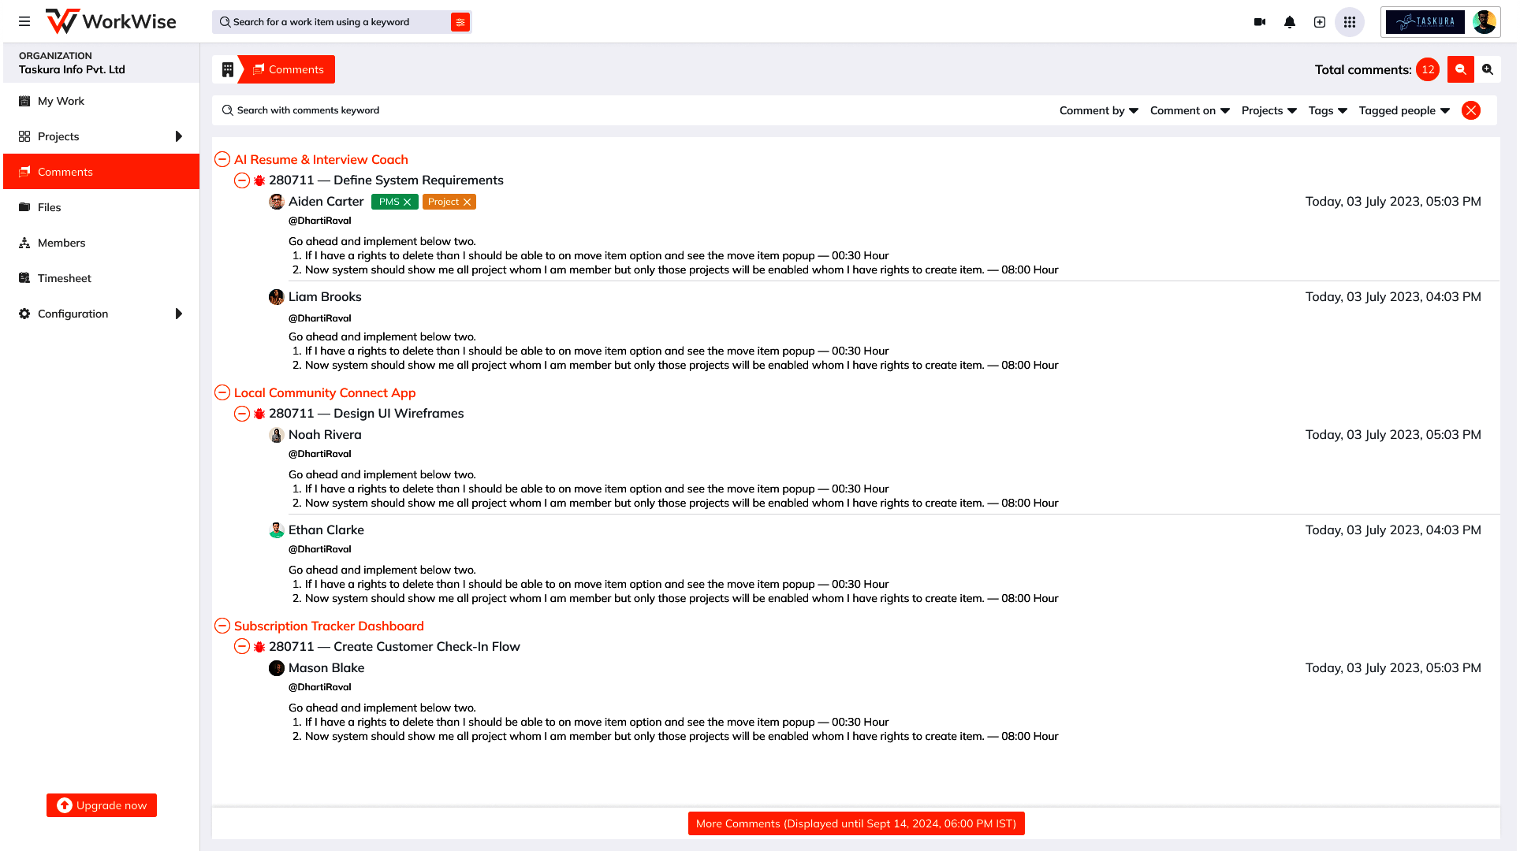Click the red comment search icon button
1520x851 pixels.
[1461, 69]
